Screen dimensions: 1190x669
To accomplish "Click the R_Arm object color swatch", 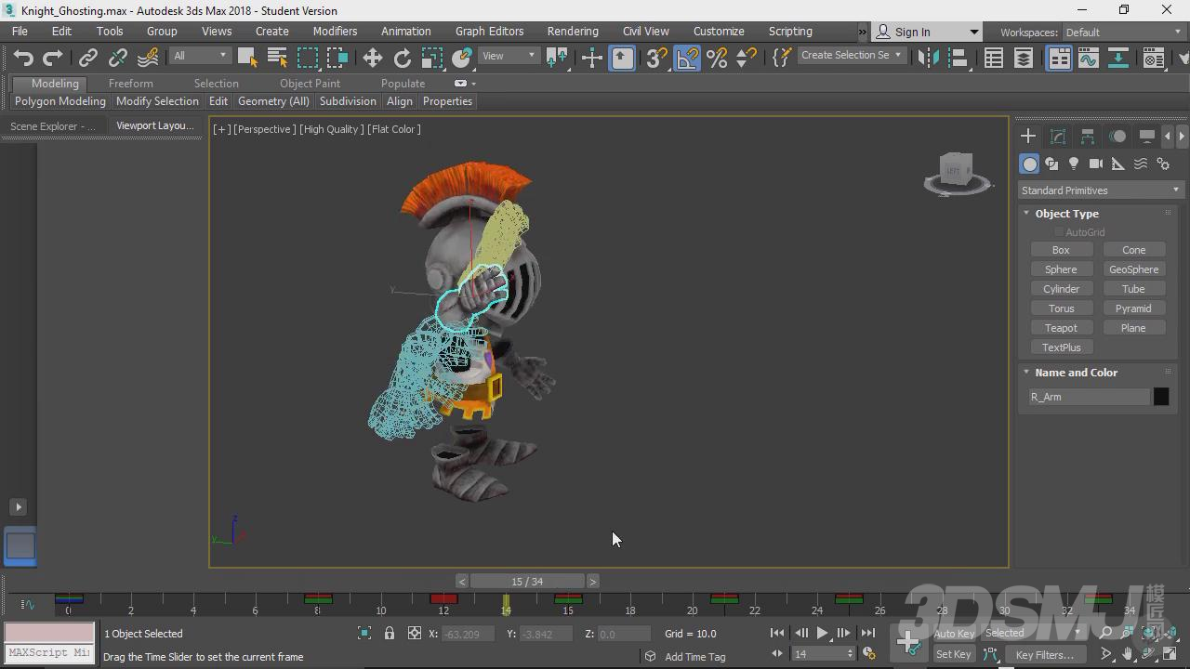I will (1161, 397).
